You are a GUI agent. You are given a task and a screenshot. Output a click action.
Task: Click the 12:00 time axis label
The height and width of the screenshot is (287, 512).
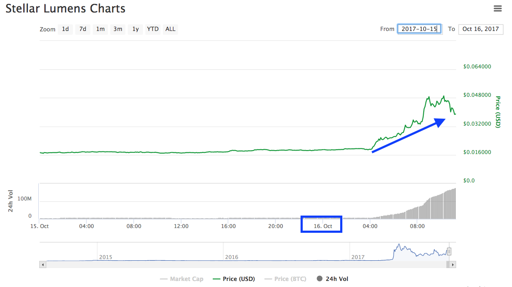click(181, 226)
